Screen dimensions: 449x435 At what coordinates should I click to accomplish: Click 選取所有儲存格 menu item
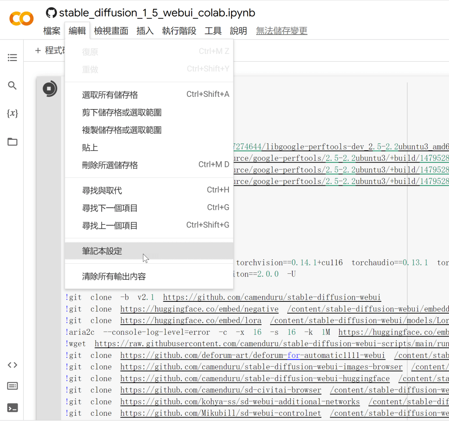point(110,95)
